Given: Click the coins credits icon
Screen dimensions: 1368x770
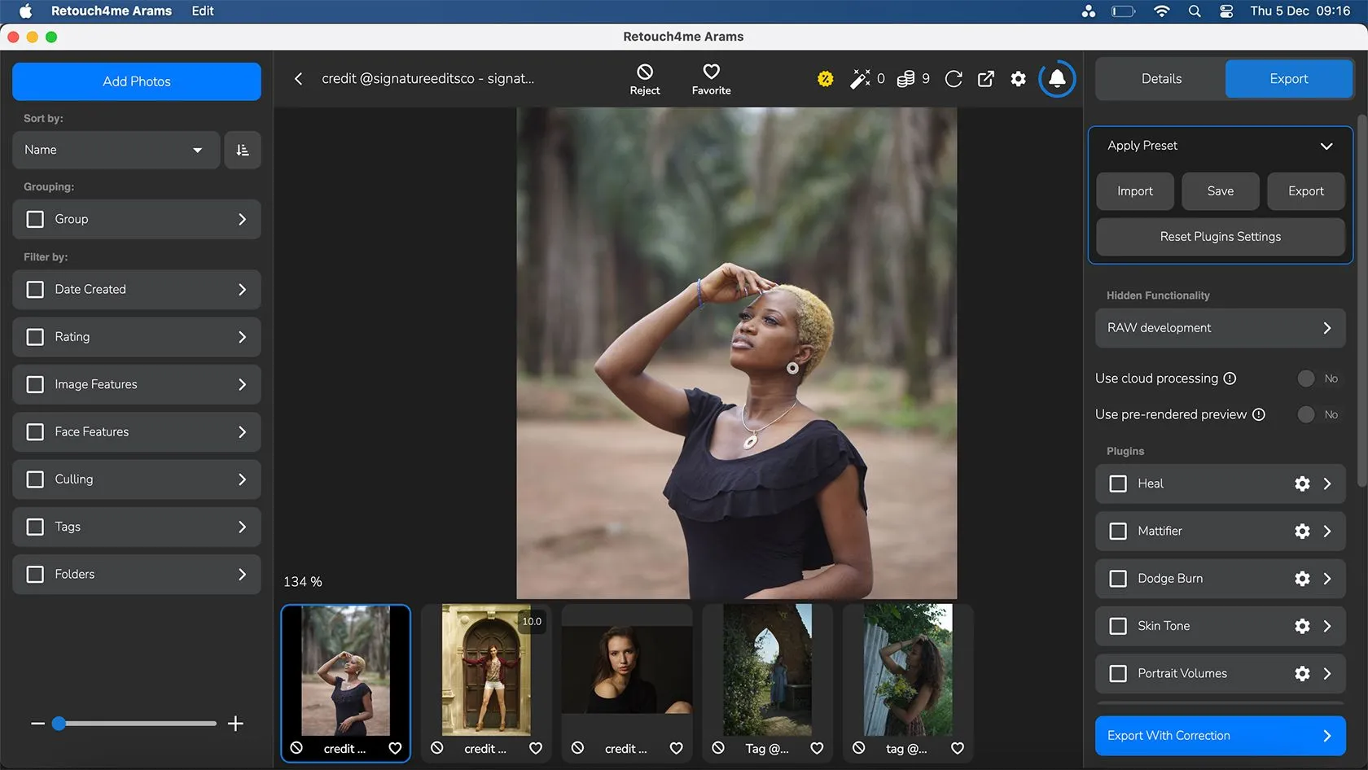Looking at the screenshot, I should coord(905,79).
